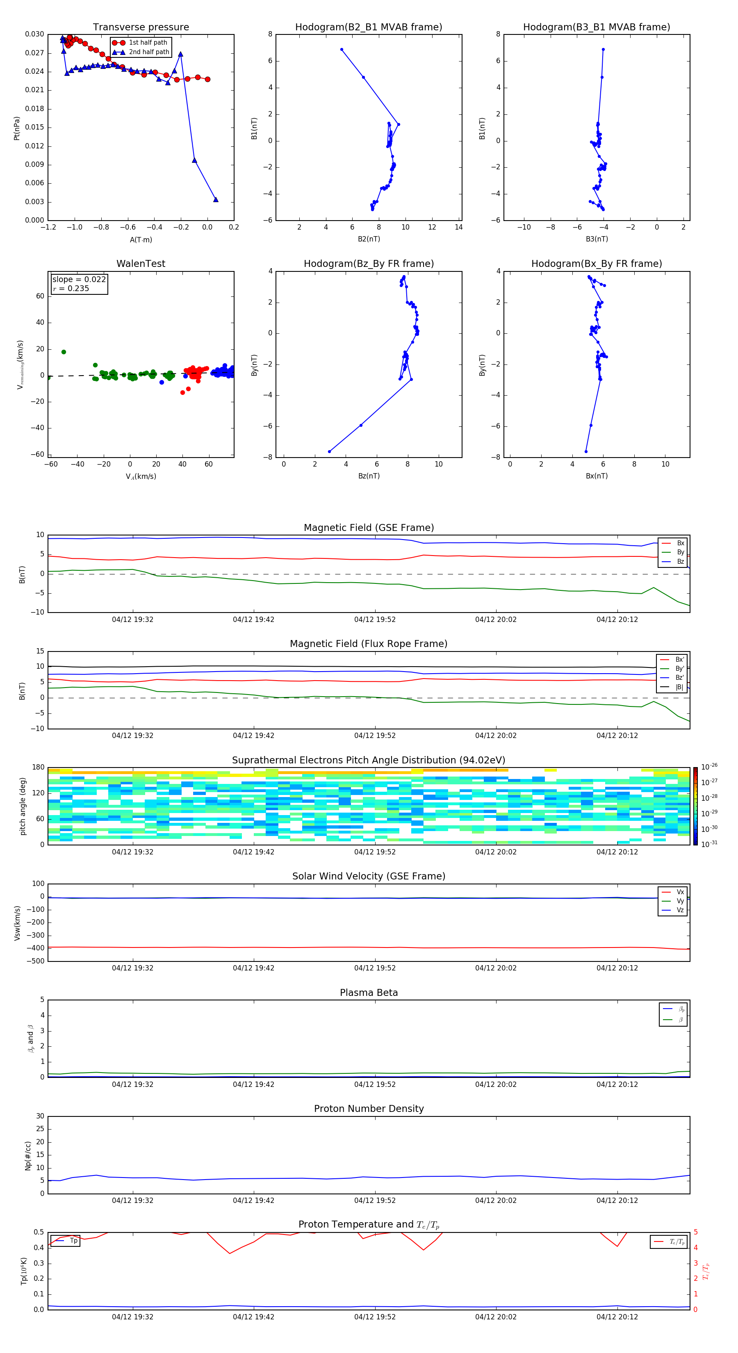The height and width of the screenshot is (1353, 738).
Task: Click the 'Hodogram(Bz_By FR frame)' title
Action: (x=369, y=264)
